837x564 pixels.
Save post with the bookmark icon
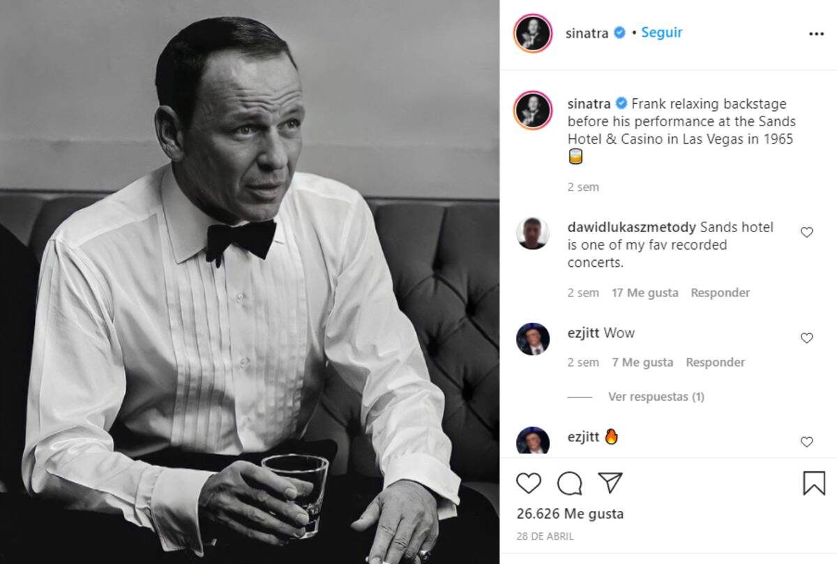[813, 482]
